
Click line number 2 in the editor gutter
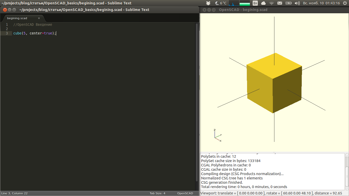tap(7, 29)
